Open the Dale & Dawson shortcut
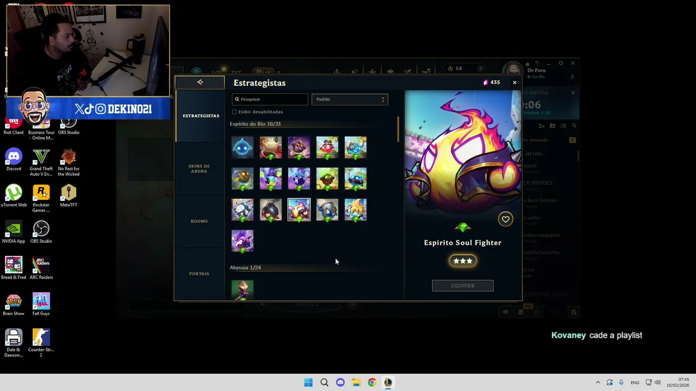Image resolution: width=696 pixels, height=391 pixels. pyautogui.click(x=14, y=343)
